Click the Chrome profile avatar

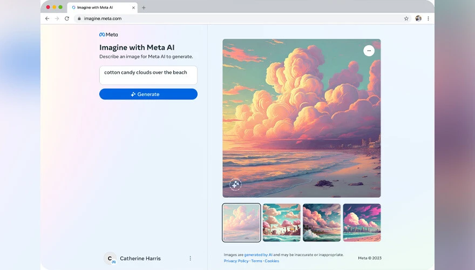[x=418, y=18]
